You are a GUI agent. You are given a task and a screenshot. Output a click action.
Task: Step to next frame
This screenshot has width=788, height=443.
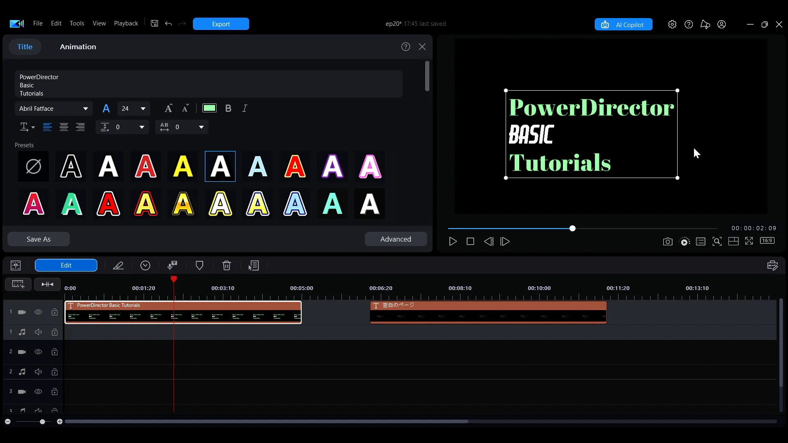click(505, 242)
